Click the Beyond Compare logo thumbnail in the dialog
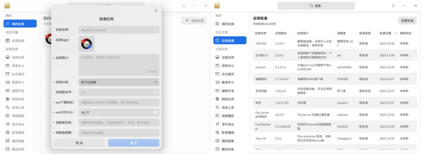The height and width of the screenshot is (154, 423). [x=87, y=44]
